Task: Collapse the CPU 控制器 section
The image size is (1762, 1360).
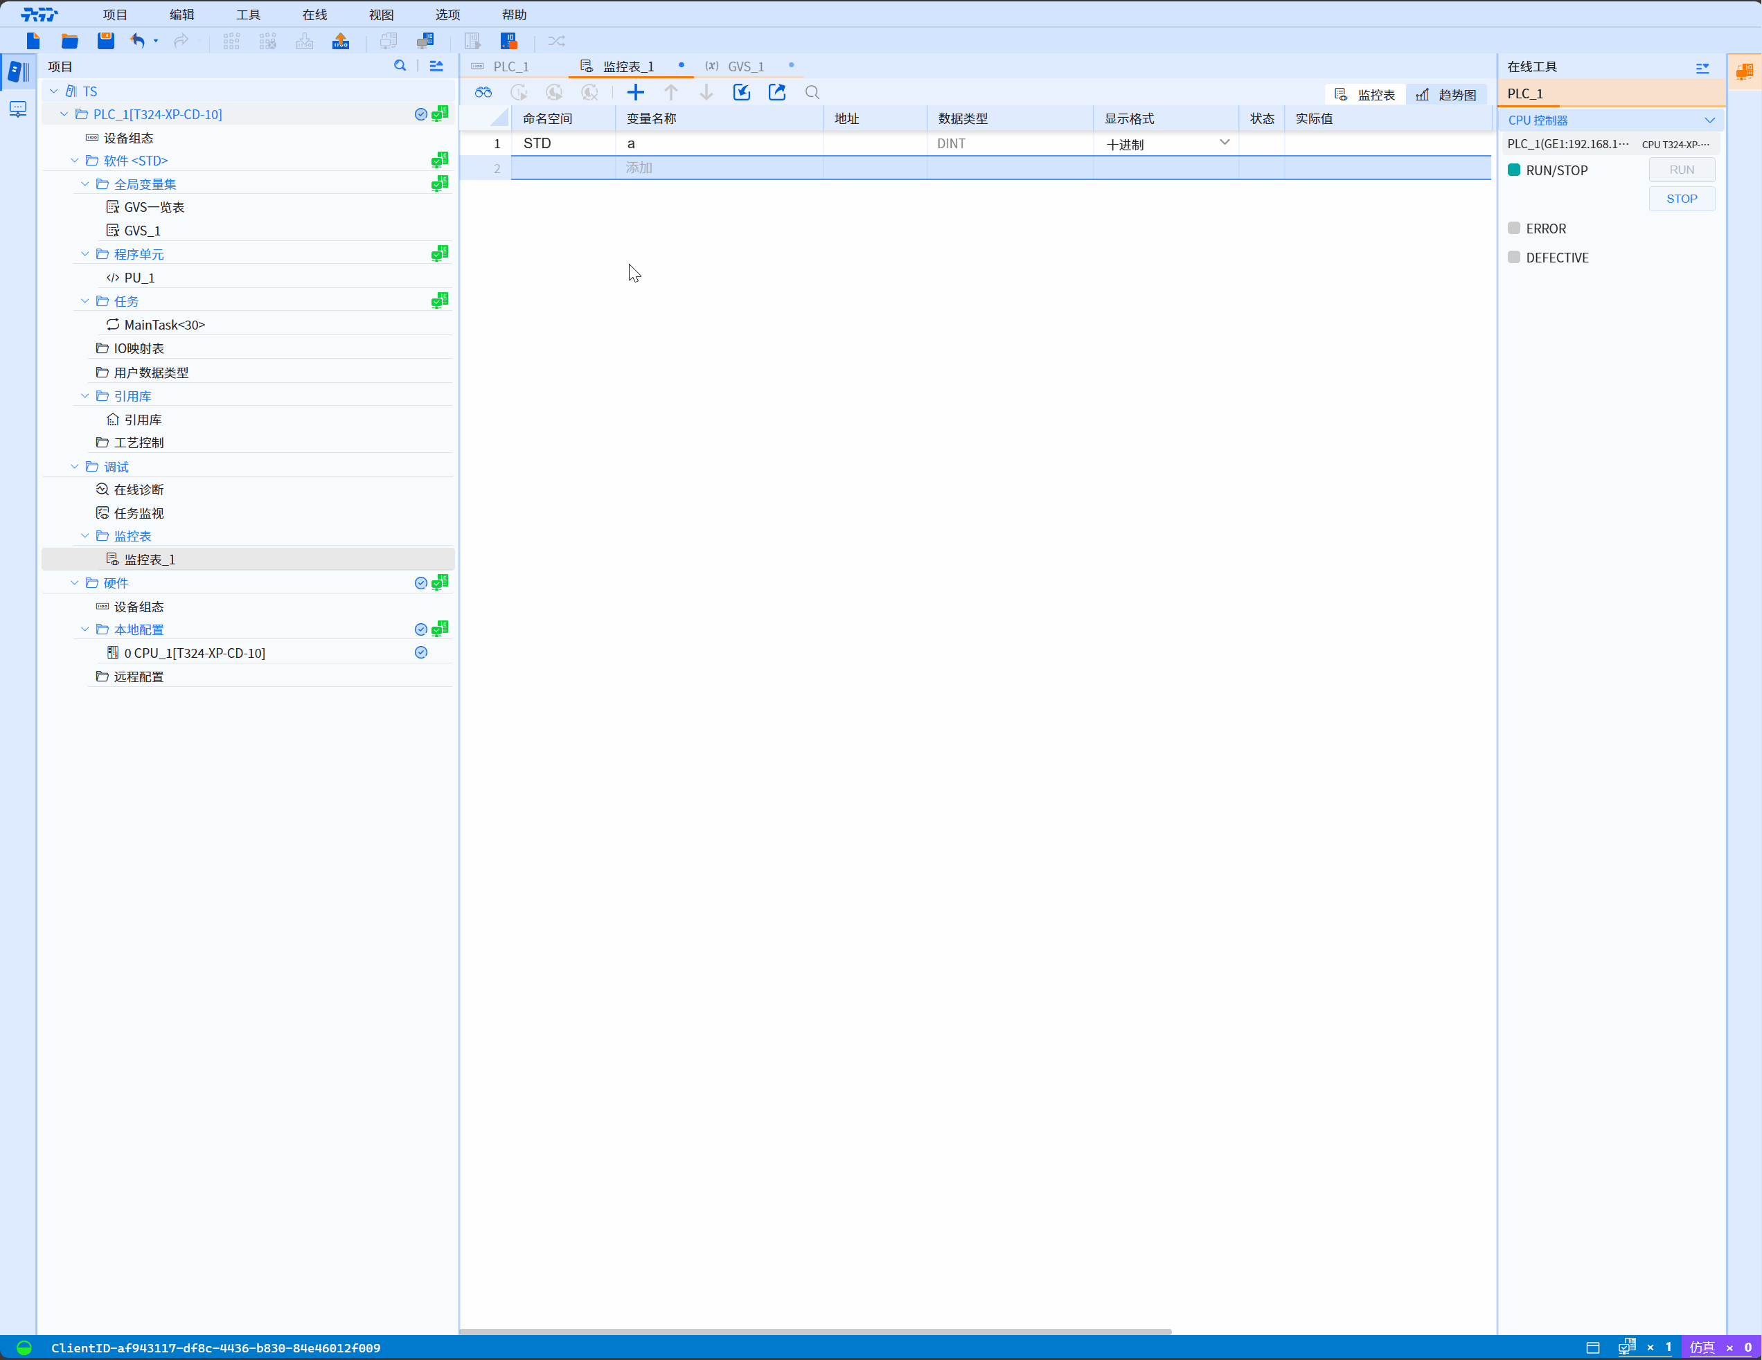Action: [1709, 120]
